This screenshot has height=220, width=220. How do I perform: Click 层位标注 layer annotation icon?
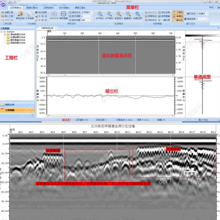coord(146,12)
